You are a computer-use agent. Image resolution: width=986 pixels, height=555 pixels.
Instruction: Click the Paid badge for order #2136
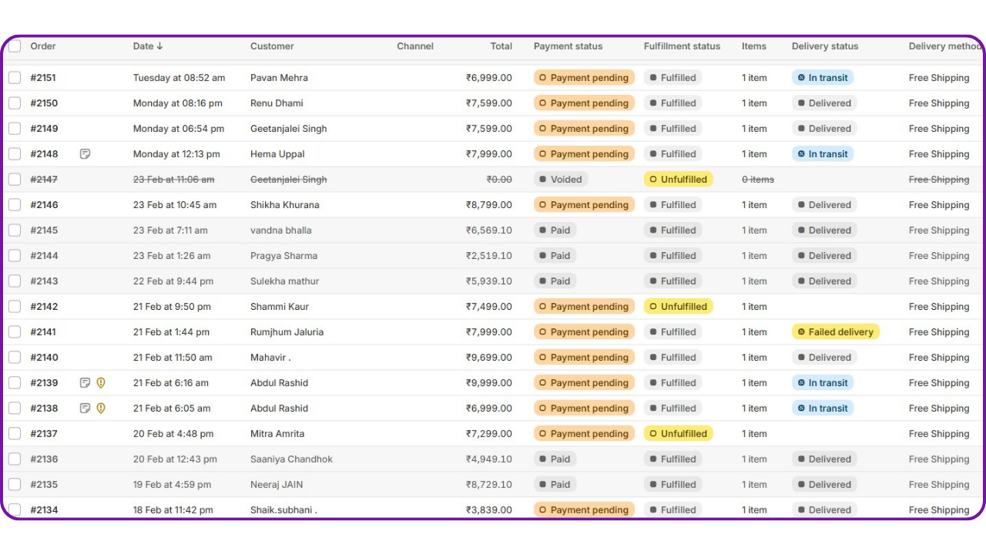555,459
